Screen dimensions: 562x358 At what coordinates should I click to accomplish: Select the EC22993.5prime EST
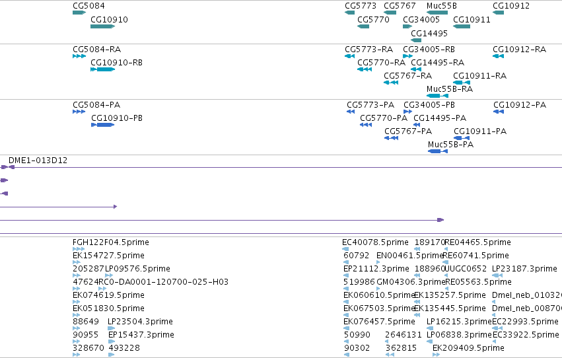[x=497, y=328]
